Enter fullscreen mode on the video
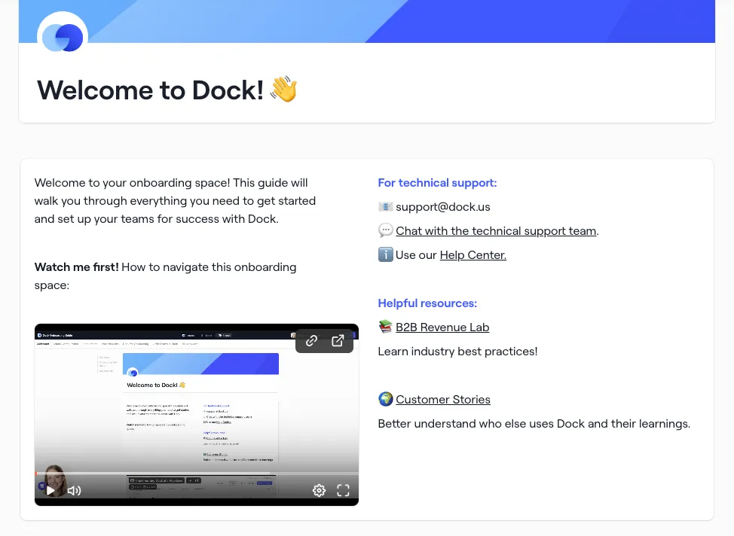734x536 pixels. pyautogui.click(x=343, y=490)
